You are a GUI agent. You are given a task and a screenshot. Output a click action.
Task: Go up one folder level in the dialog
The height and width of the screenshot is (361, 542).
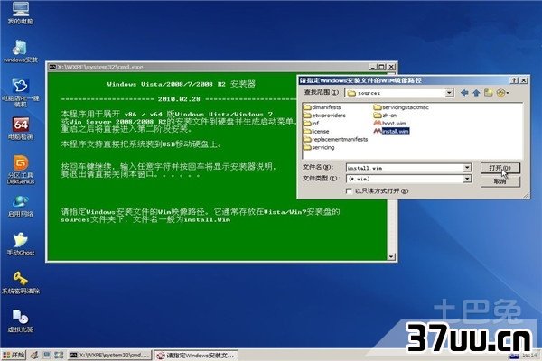476,93
